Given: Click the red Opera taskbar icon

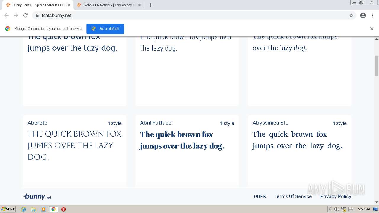Looking at the screenshot, I should click(x=63, y=209).
